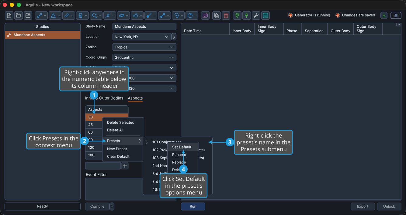Add an aspect with the plus button
The width and height of the screenshot is (406, 215).
click(x=125, y=166)
